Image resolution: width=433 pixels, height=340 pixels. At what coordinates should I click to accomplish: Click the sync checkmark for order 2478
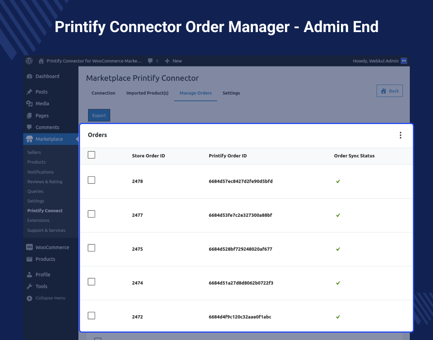pyautogui.click(x=338, y=181)
